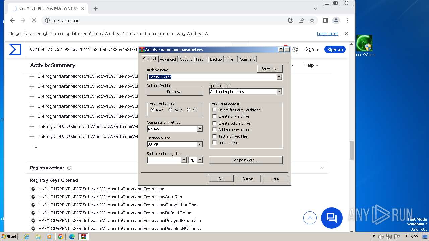The image size is (429, 241).
Task: Click the scroll-to-top arrow circle
Action: (310, 218)
